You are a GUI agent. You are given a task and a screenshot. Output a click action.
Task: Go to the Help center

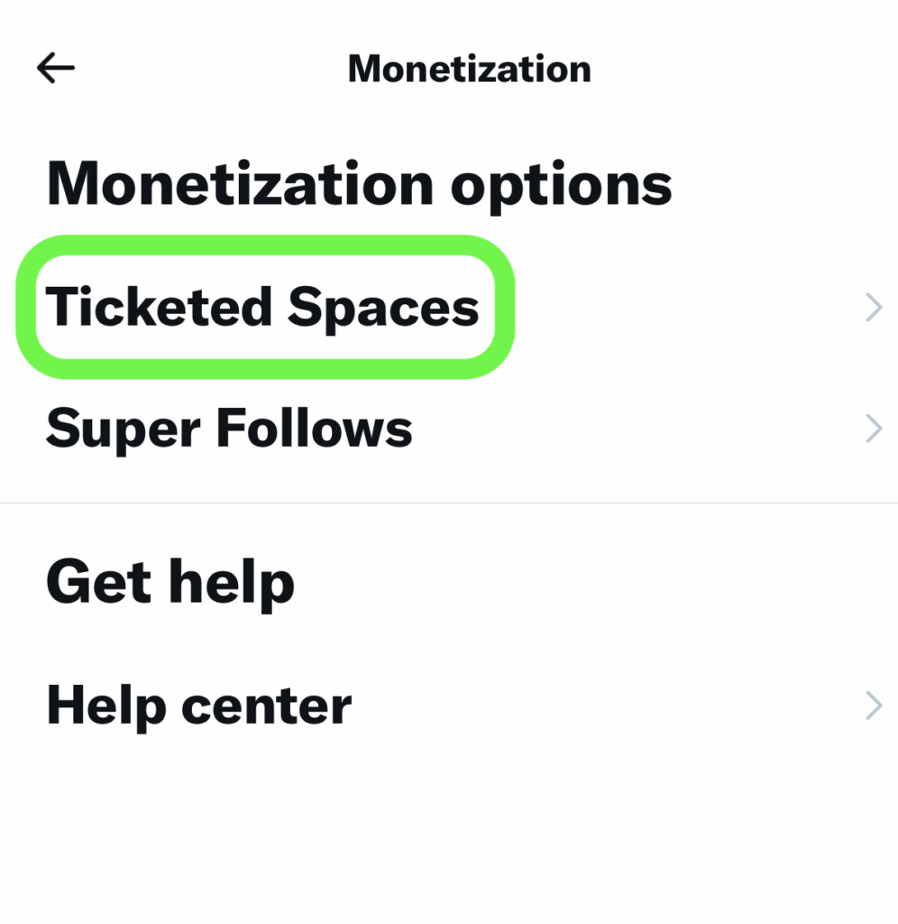198,706
